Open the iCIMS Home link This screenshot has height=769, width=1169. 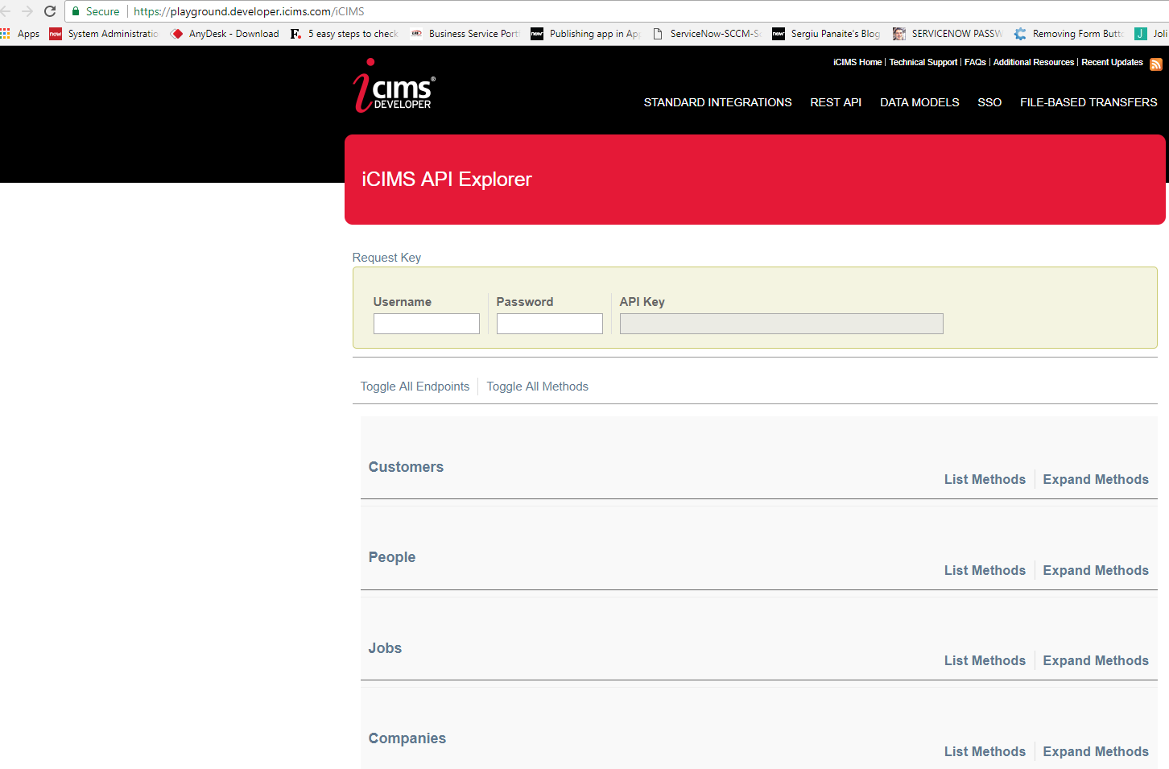pos(857,62)
